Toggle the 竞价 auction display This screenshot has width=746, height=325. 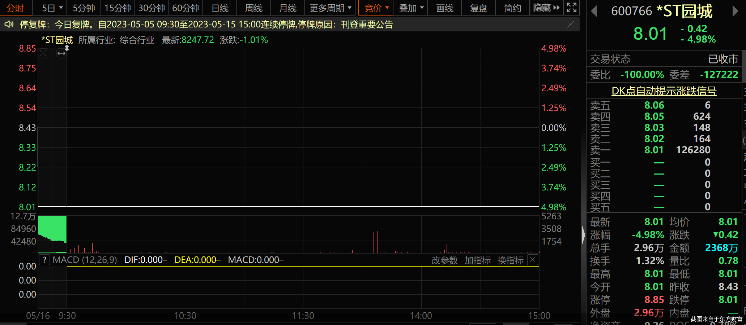(x=376, y=8)
